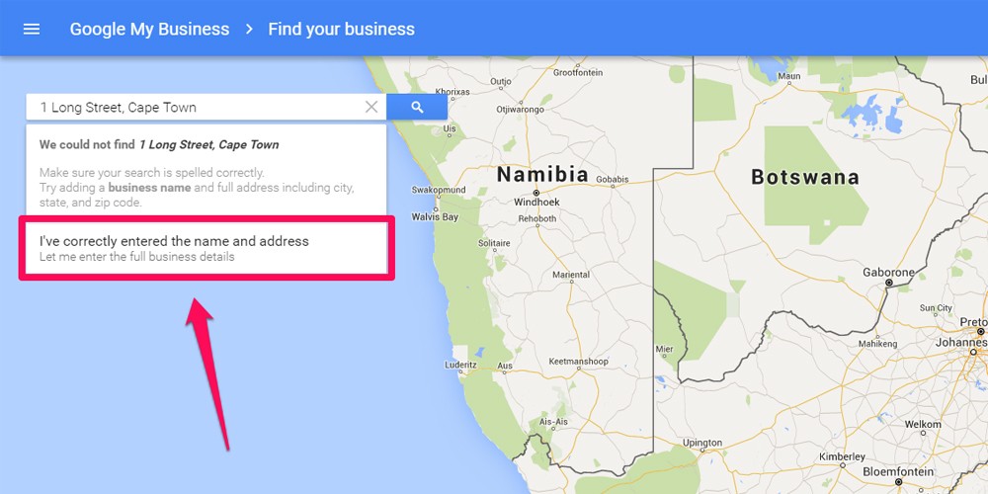Click the Upington town label
Image resolution: width=988 pixels, height=494 pixels.
tap(701, 443)
